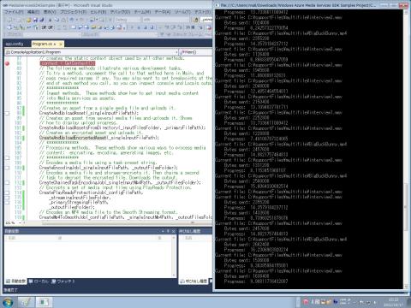Click the highlighted _context = GetContext() line

[x=68, y=63]
